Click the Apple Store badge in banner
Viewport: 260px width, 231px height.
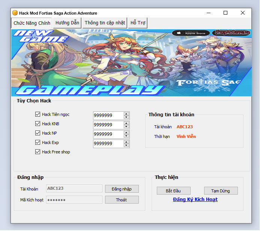click(x=191, y=33)
